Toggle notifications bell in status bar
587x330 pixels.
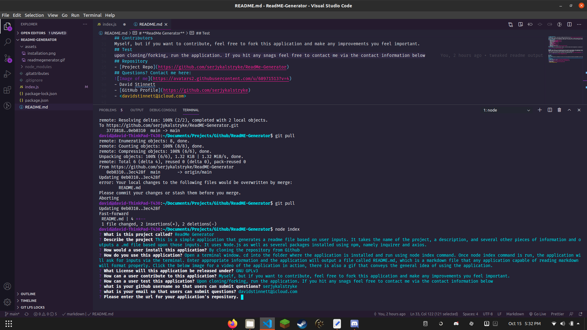(581, 314)
